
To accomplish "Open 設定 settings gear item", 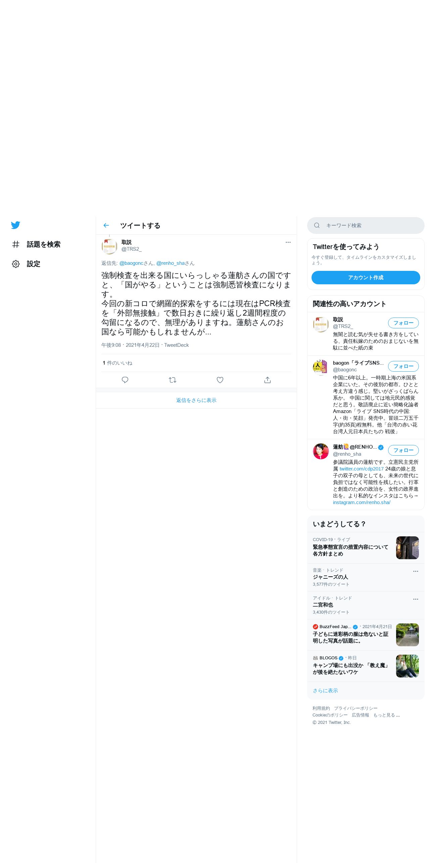I will click(26, 264).
